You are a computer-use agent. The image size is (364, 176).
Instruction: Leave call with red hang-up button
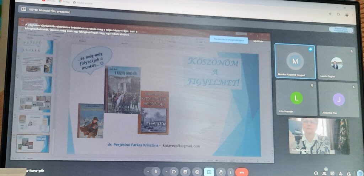242,172
